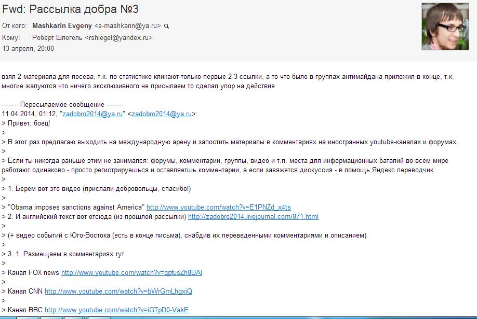477x319 pixels.
Task: Click the 'Размещаем в комментариях тут' line
Action: 65,254
